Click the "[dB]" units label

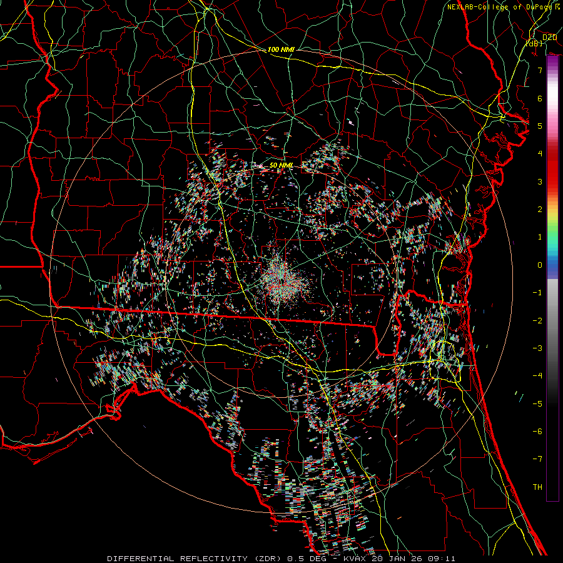point(534,43)
